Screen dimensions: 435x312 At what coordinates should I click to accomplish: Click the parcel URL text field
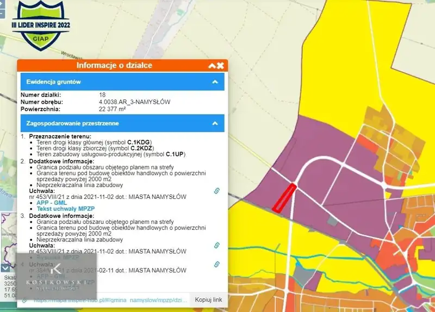coord(109,299)
